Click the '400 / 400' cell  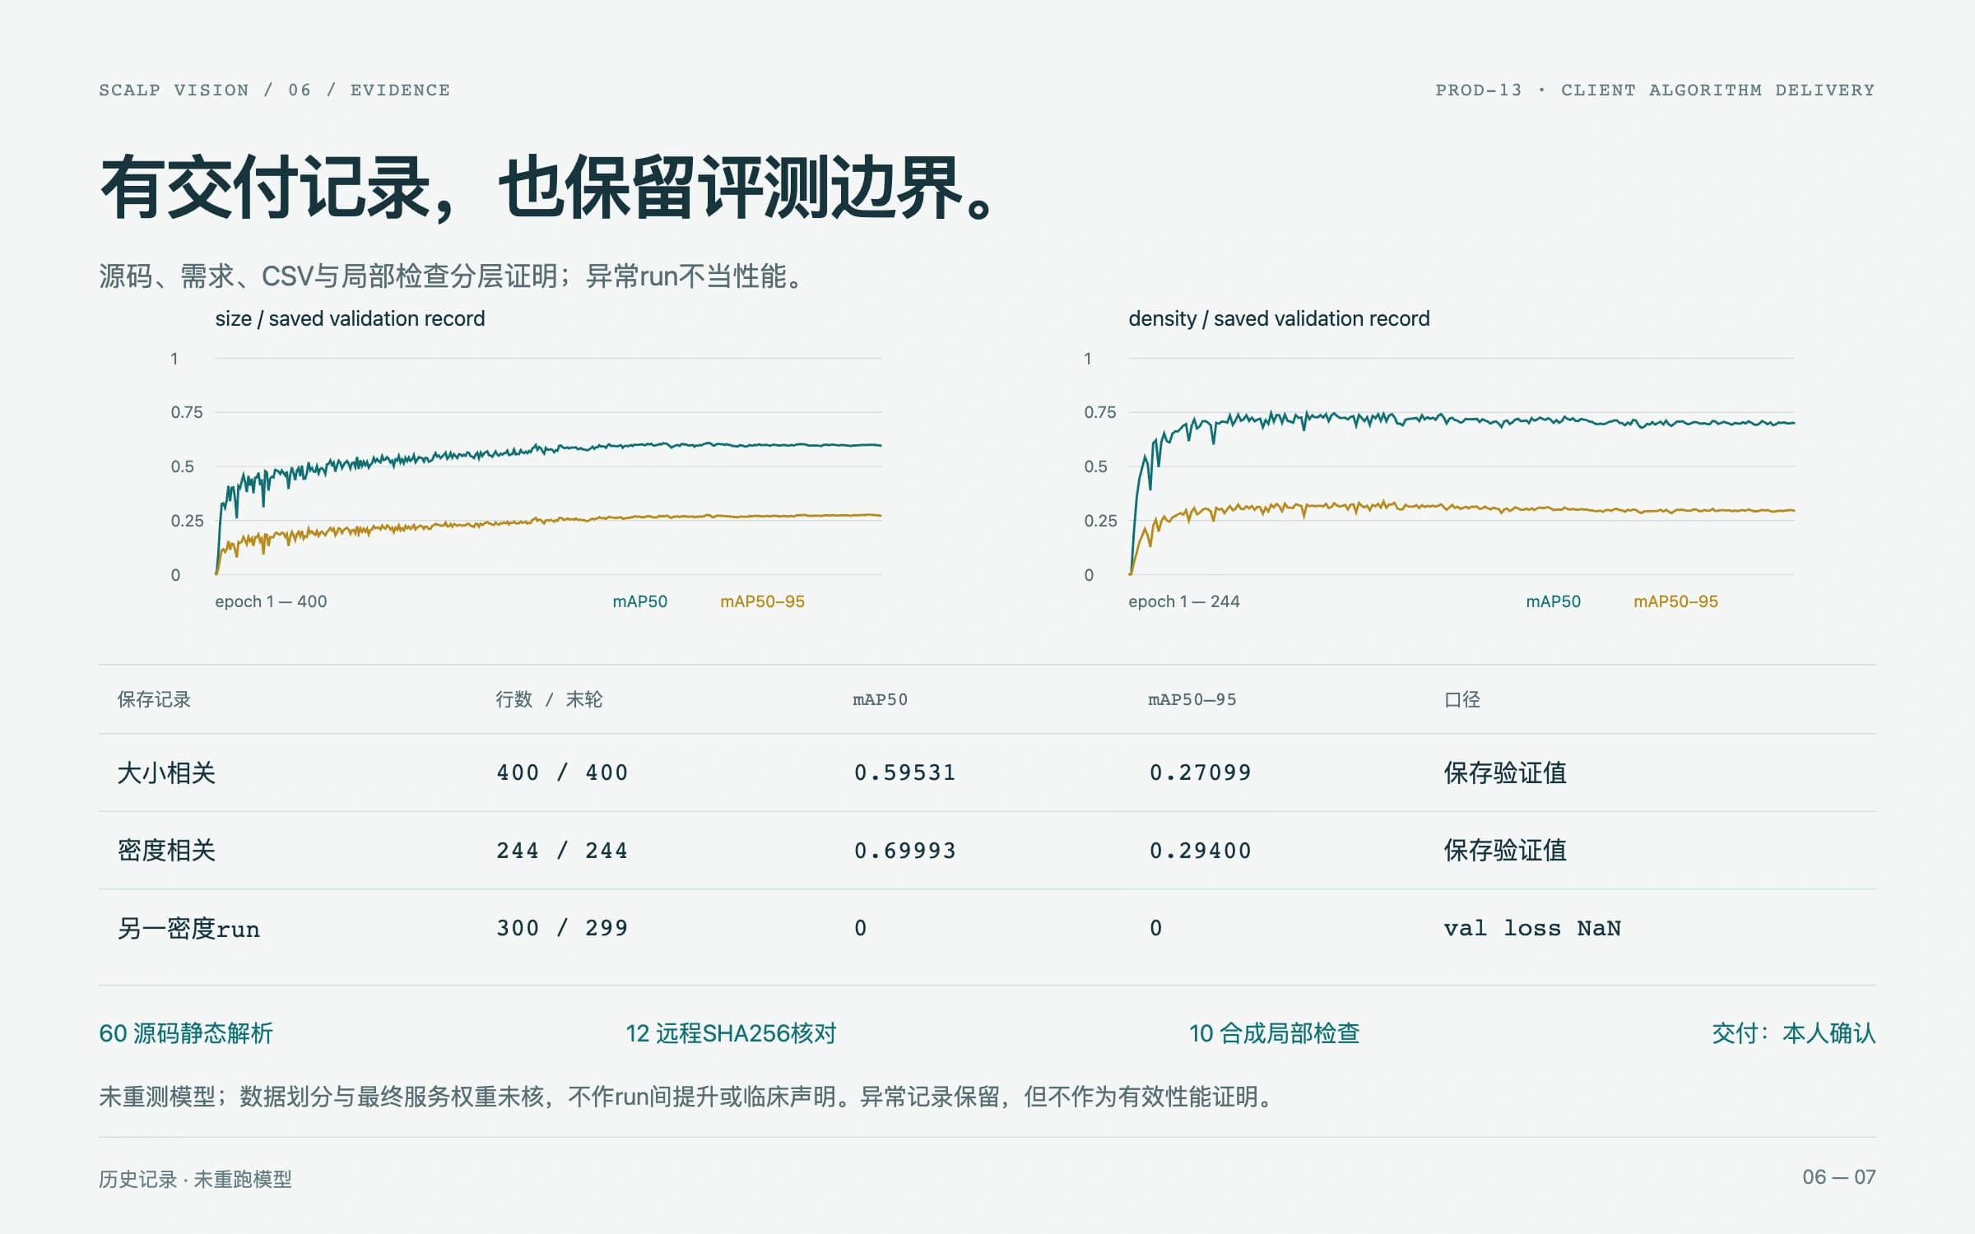click(x=562, y=772)
